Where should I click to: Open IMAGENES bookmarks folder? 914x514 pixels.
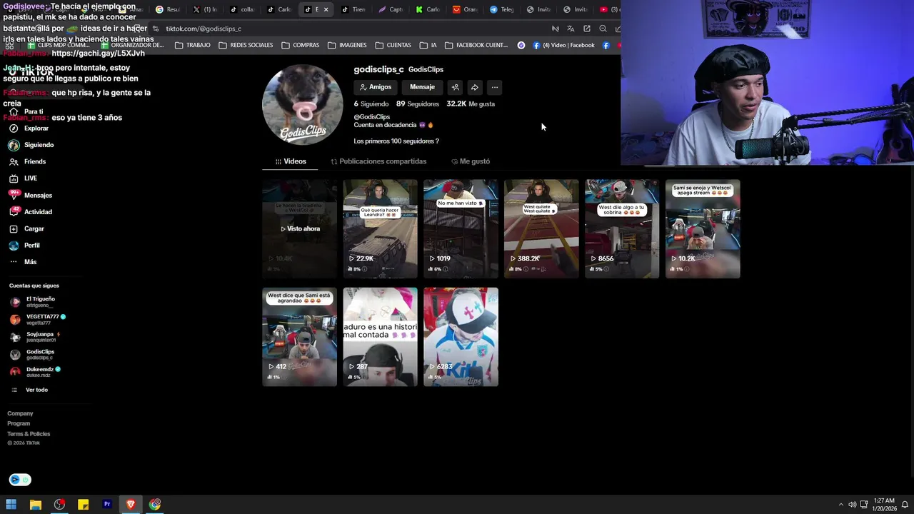tap(347, 45)
